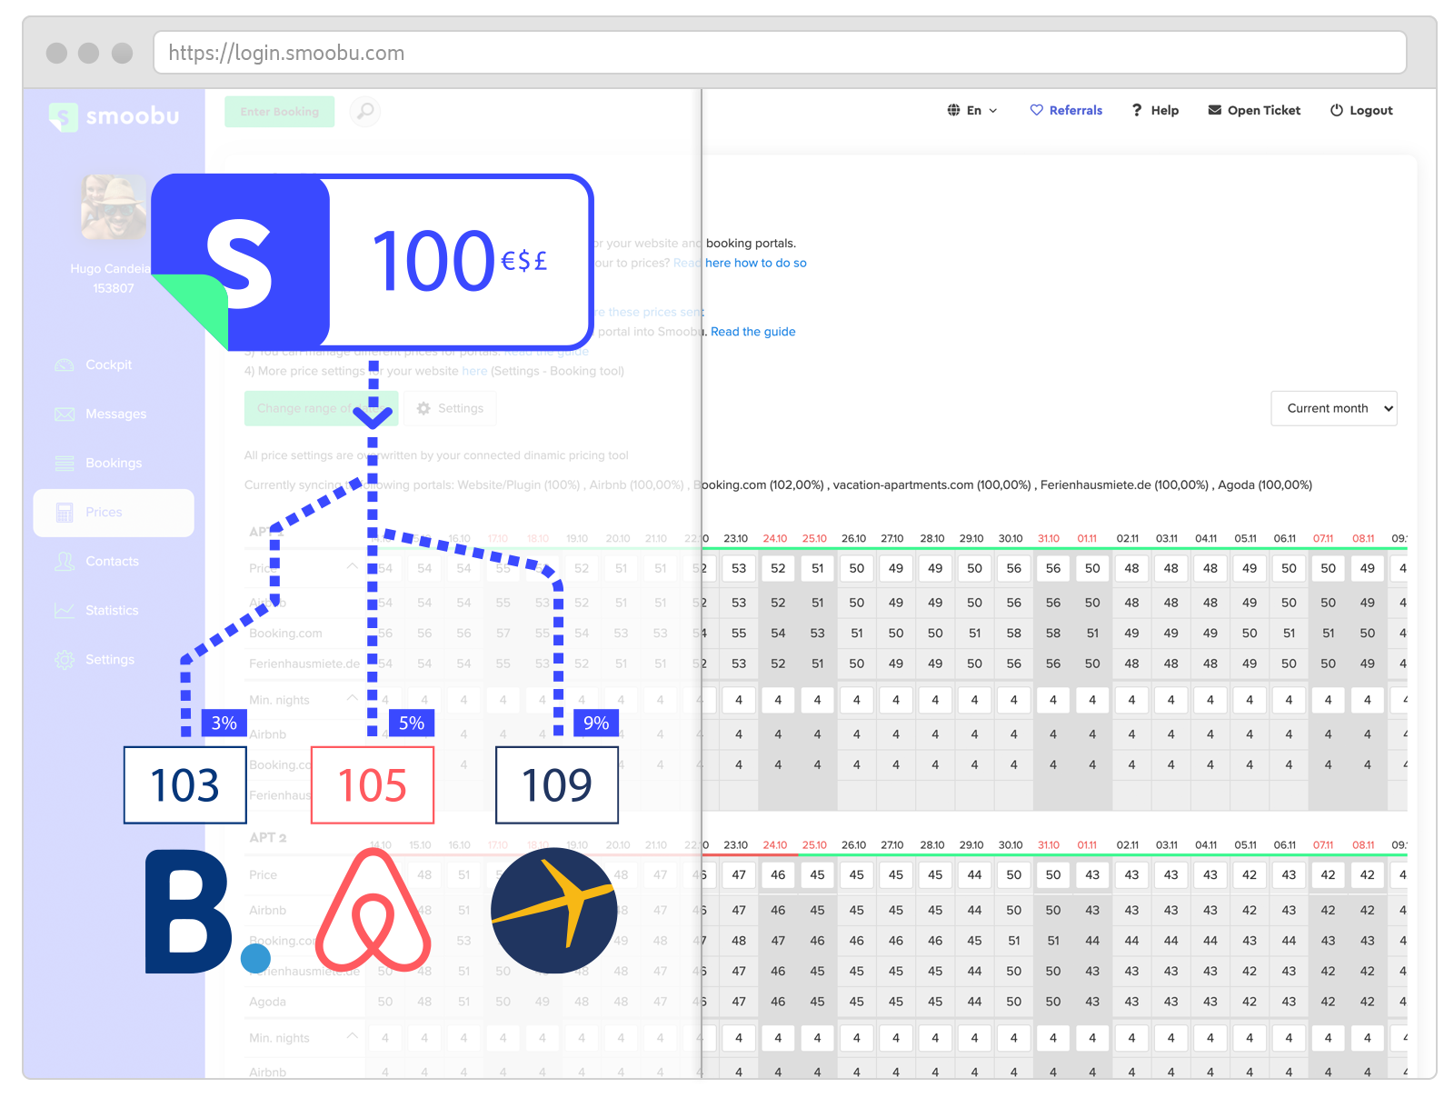Click the browser address bar

pos(780,53)
